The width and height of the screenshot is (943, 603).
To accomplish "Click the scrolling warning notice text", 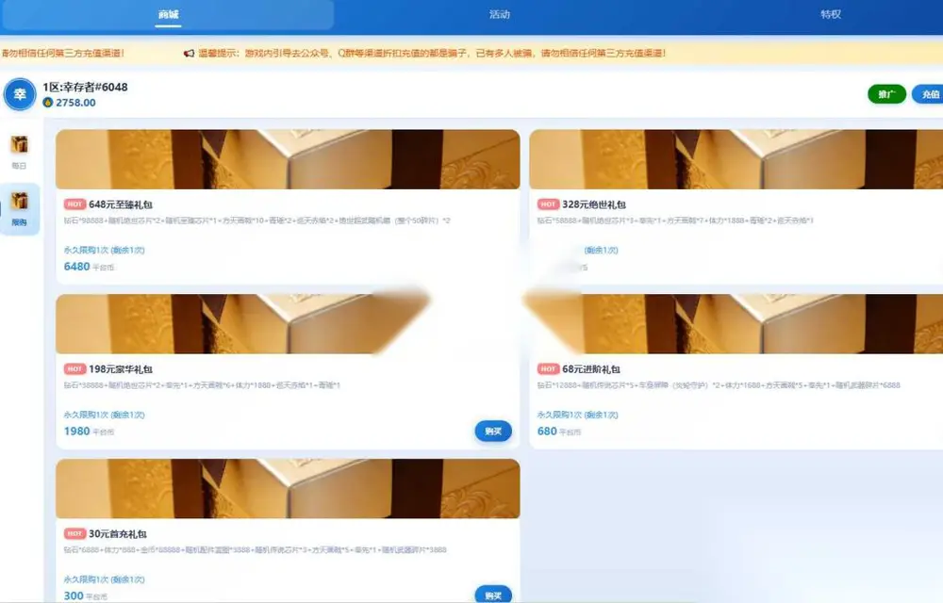I will [432, 53].
